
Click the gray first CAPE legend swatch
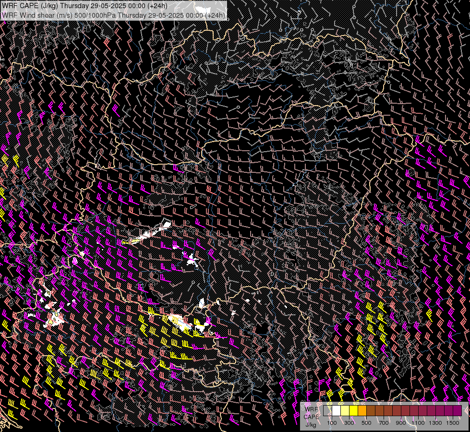pyautogui.click(x=327, y=410)
